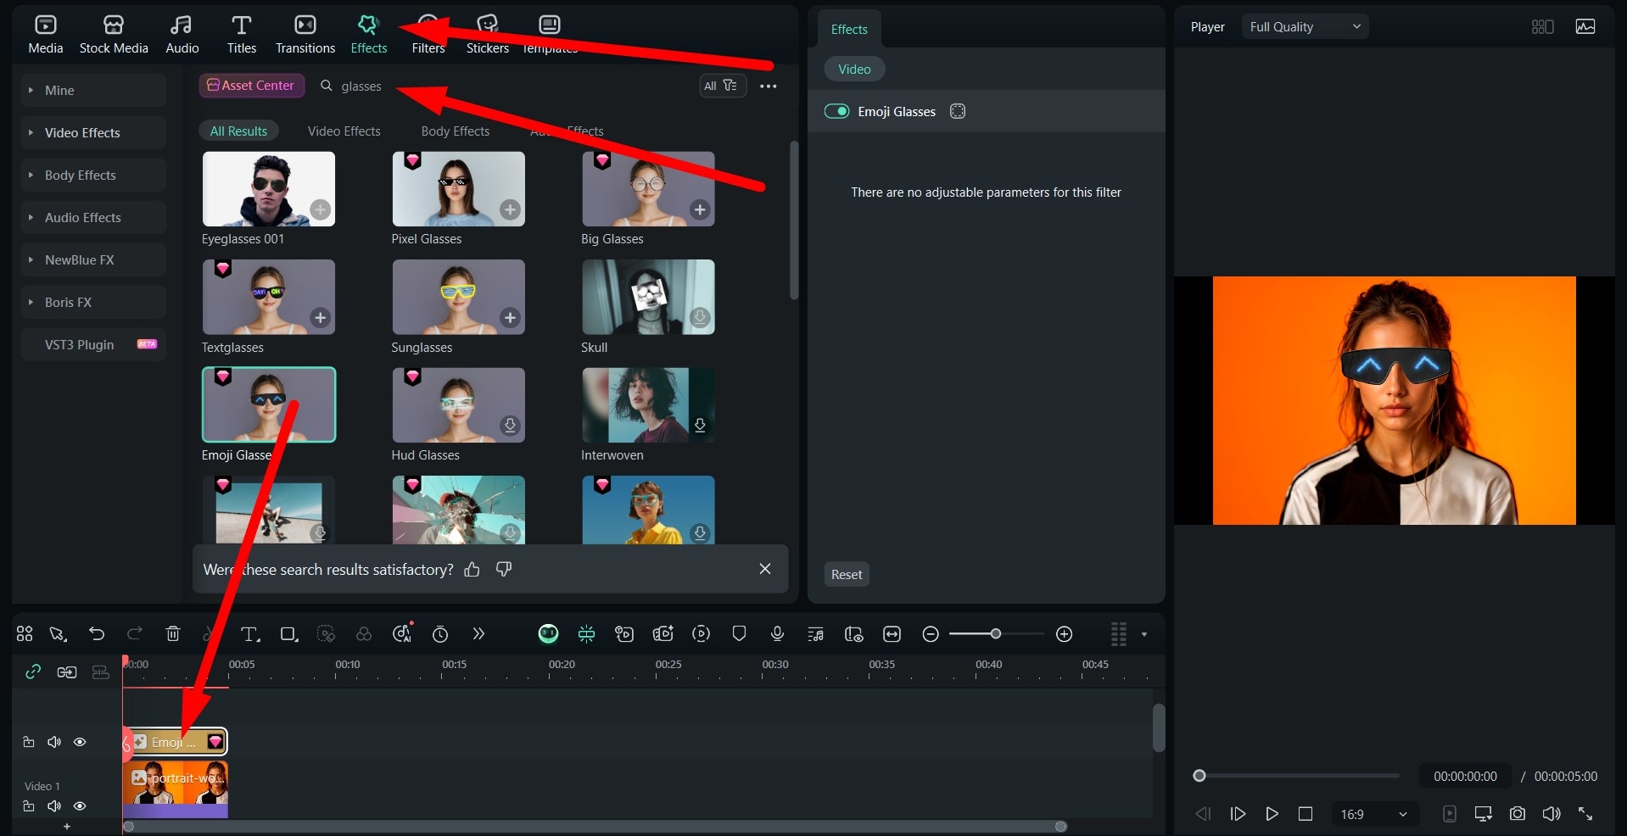Add the Big Glasses effect with plus

click(x=700, y=209)
